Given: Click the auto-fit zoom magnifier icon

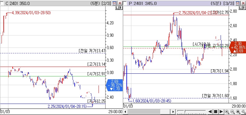Looking at the screenshot, I should (238, 112).
